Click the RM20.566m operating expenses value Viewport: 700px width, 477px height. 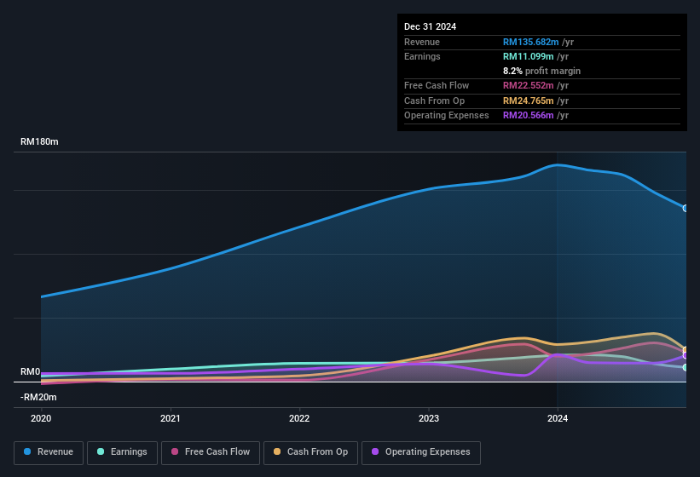(x=528, y=116)
